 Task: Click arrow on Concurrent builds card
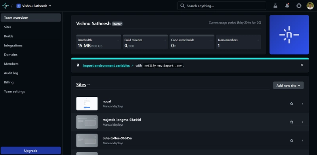pos(211,40)
